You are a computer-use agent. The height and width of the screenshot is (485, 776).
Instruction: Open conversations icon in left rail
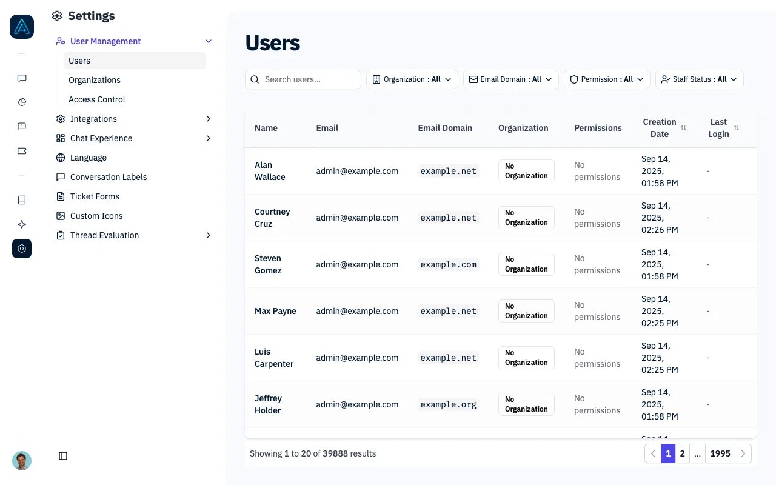point(22,78)
